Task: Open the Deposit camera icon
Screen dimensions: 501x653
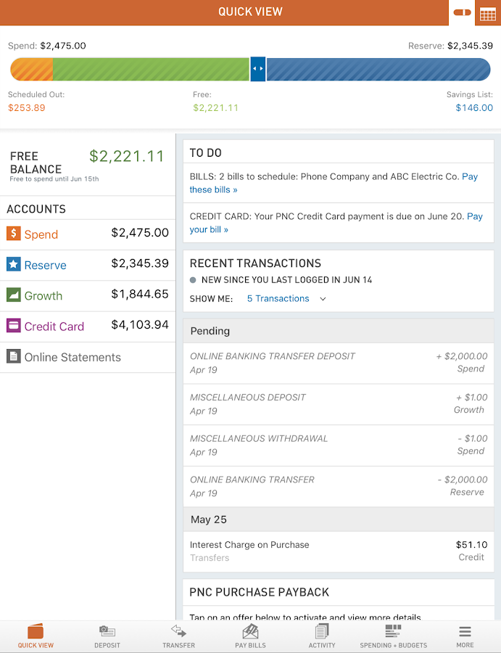Action: tap(107, 632)
